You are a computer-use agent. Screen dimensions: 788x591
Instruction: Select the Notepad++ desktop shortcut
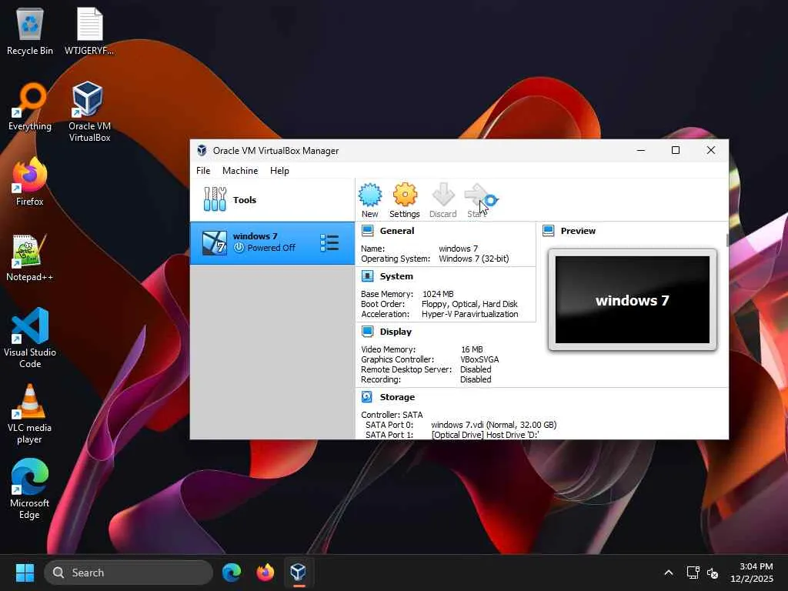(30, 257)
